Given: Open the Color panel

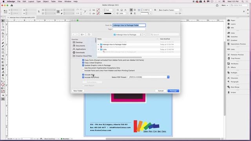Looking at the screenshot, I should pyautogui.click(x=231, y=33).
